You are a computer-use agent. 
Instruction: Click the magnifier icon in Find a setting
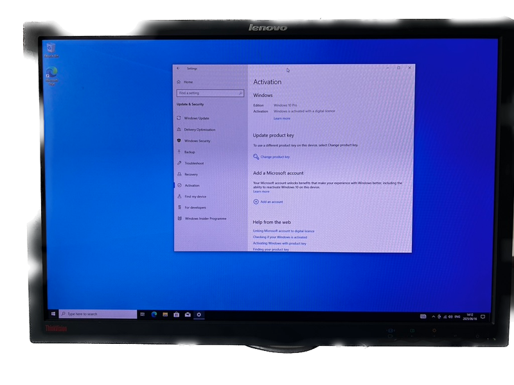[240, 93]
